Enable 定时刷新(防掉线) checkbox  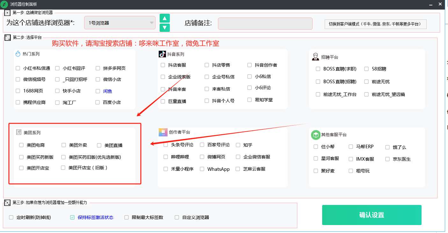pos(11,217)
